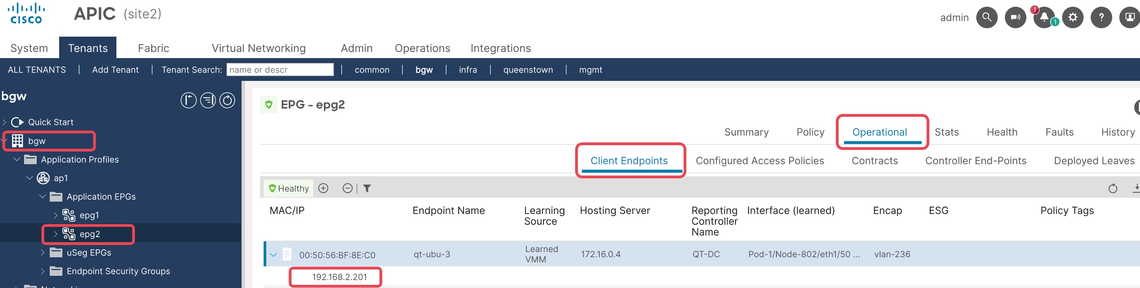The width and height of the screenshot is (1140, 288).
Task: Open the help question mark icon
Action: coord(1101,17)
